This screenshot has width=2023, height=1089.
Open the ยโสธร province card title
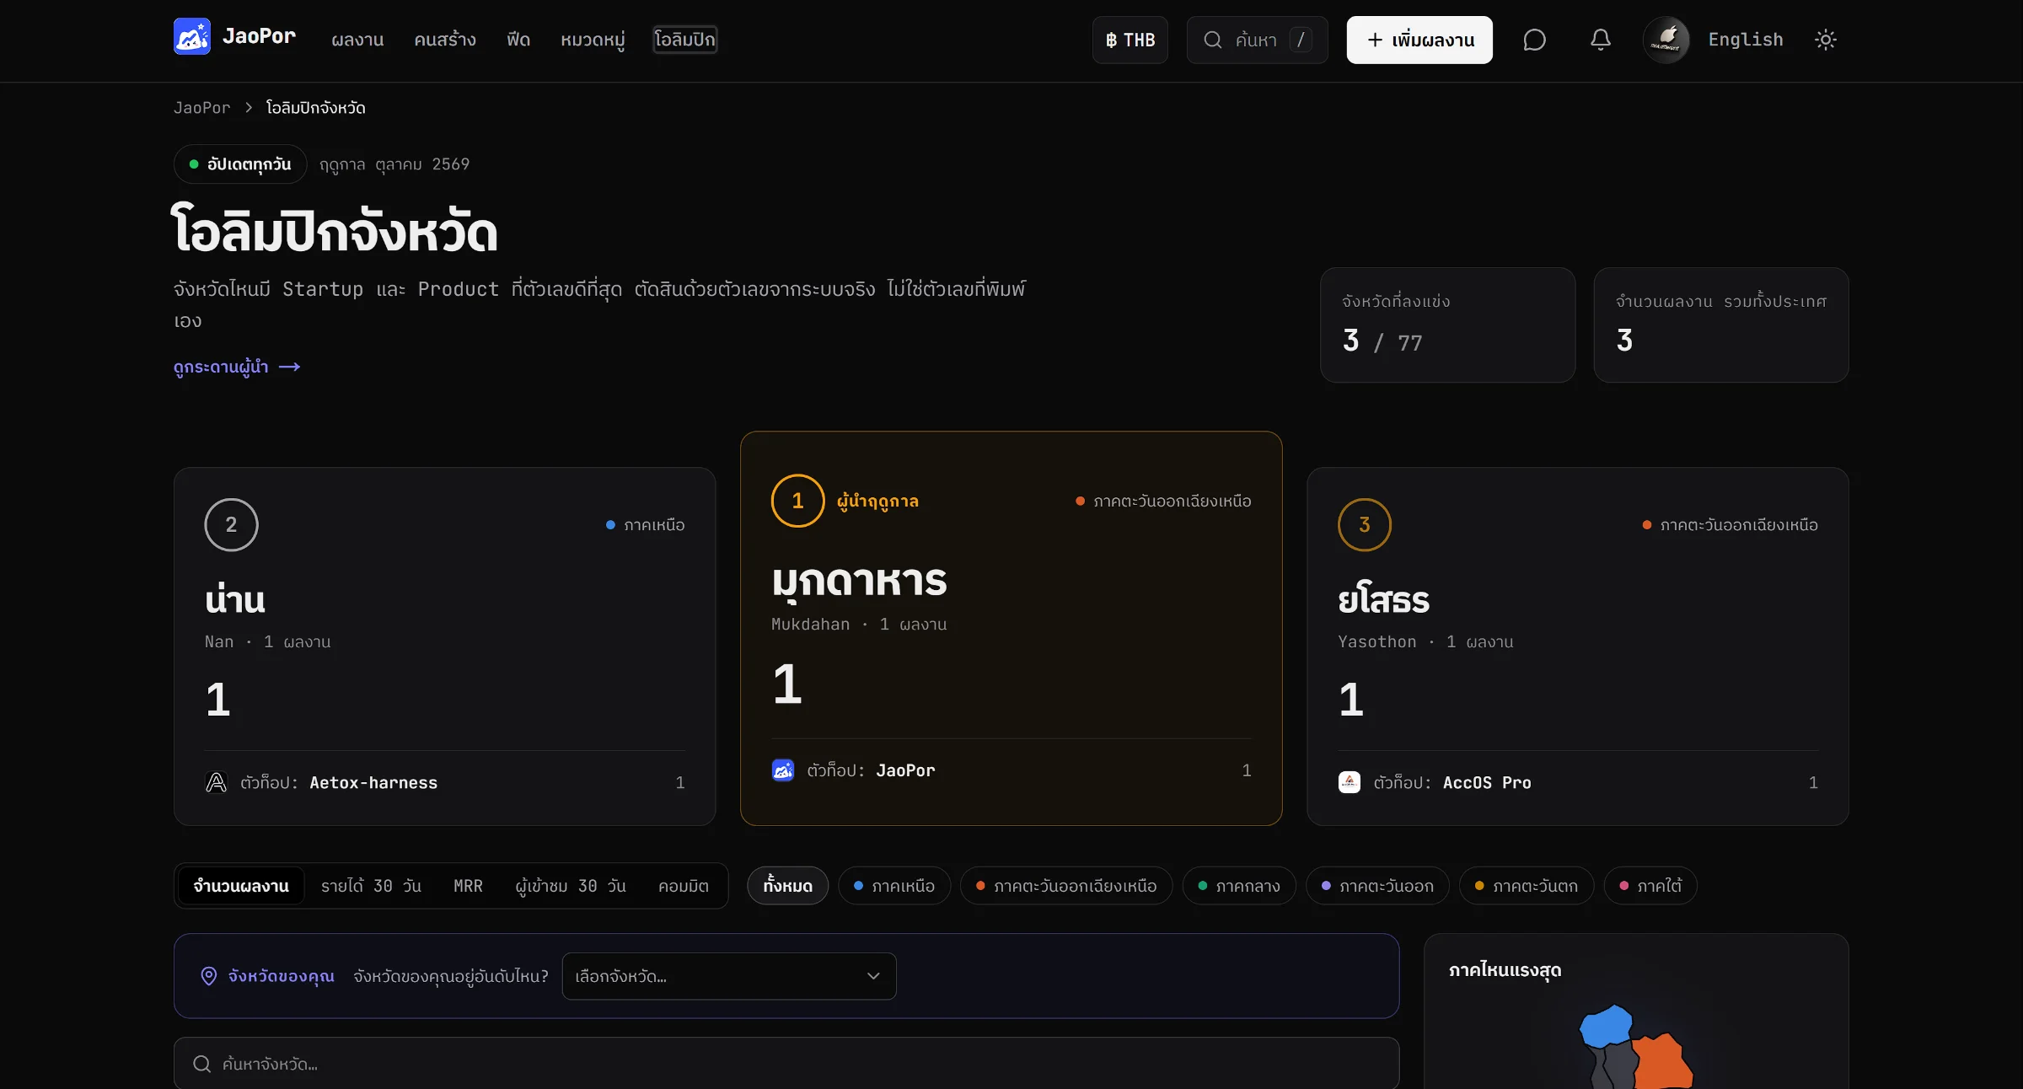1383,599
